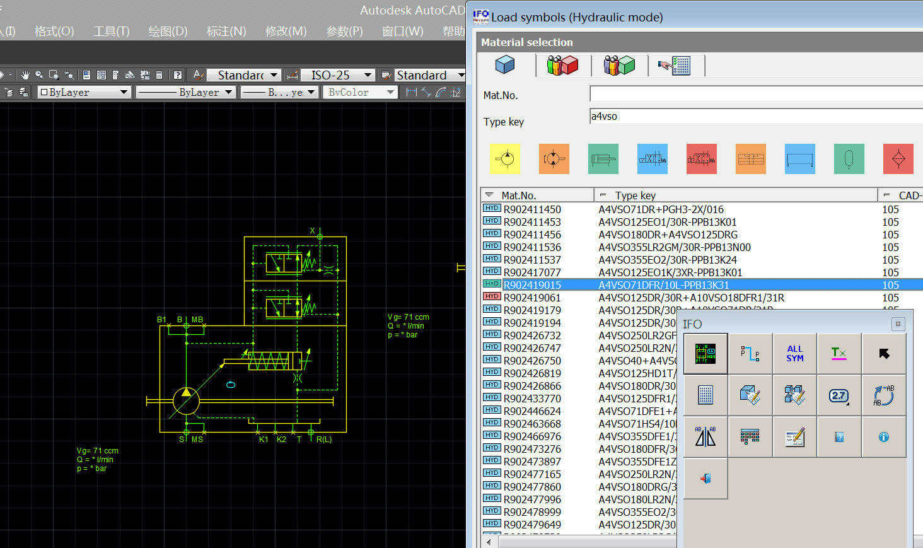Select highlighted row R902419015
923x548 pixels.
(702, 285)
